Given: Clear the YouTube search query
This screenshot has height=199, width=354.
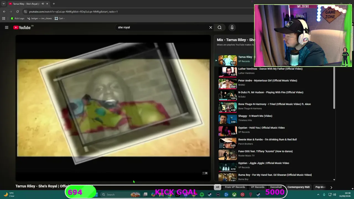Looking at the screenshot, I should pos(211,27).
